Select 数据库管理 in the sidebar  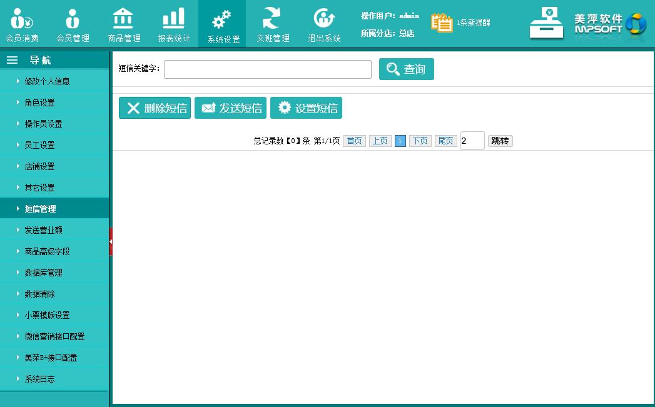click(x=43, y=273)
